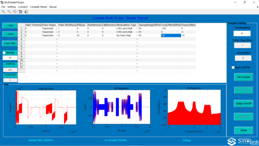Click the Load Table button
Image resolution: width=259 pixels, height=146 pixels.
point(10,43)
